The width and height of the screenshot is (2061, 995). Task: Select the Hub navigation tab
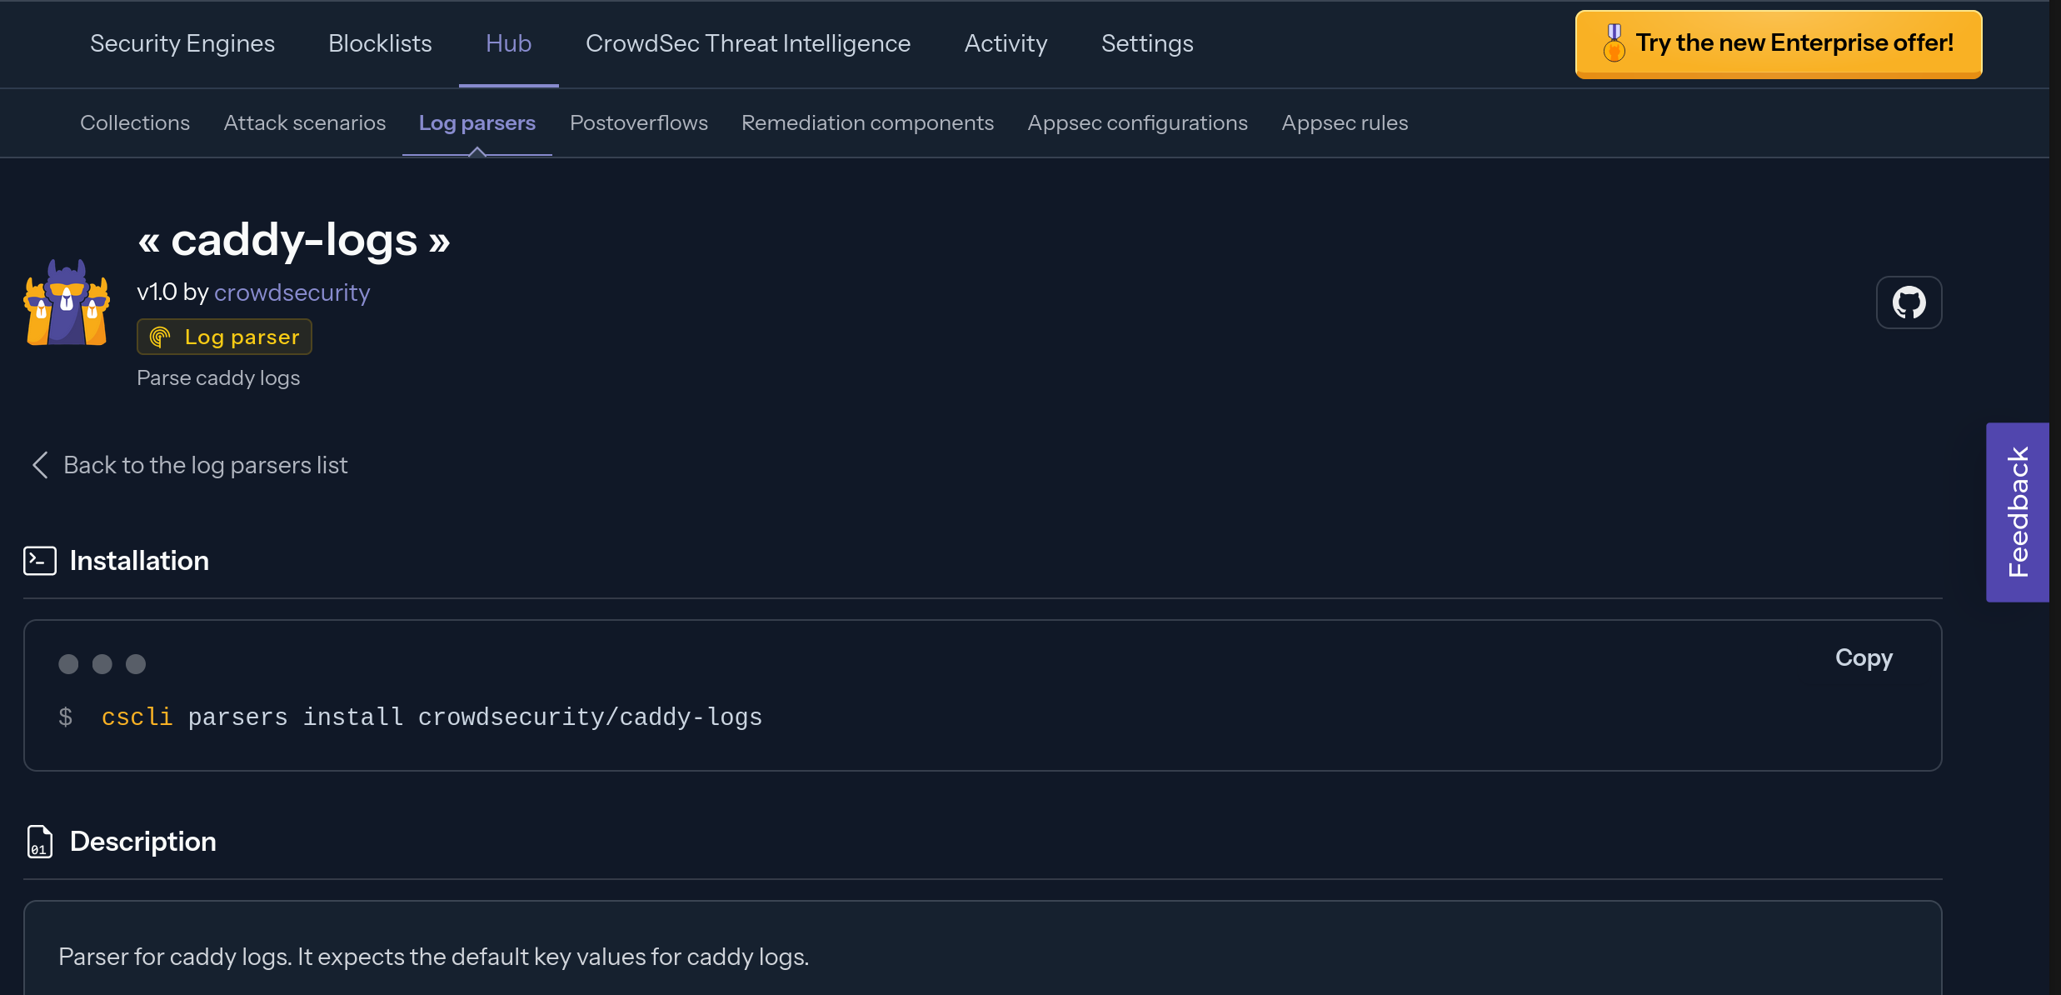[508, 43]
